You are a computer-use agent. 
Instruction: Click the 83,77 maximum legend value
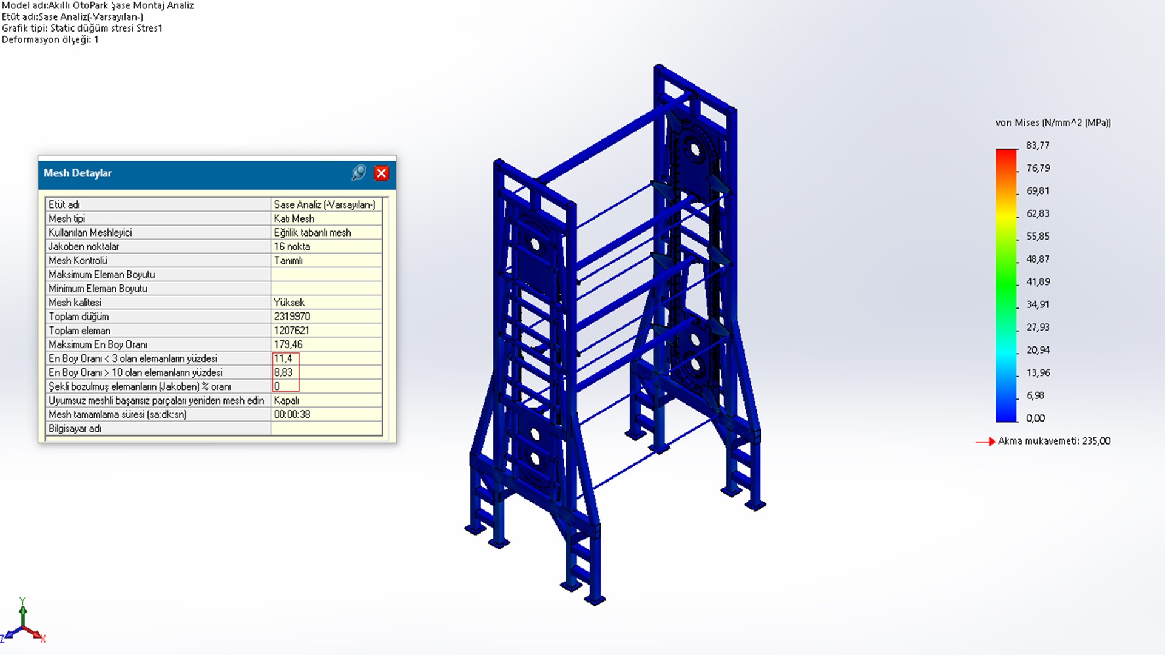(1038, 146)
